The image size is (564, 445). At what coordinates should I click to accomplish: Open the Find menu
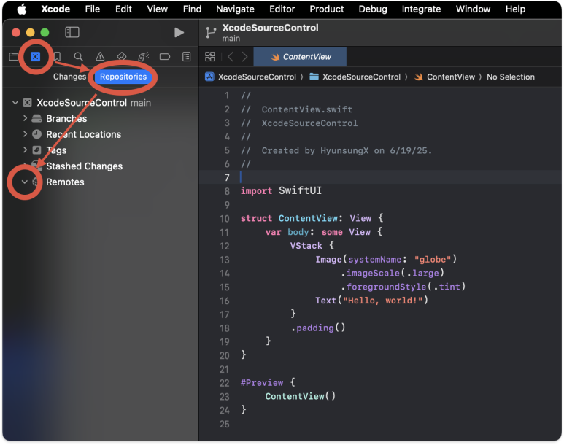pyautogui.click(x=192, y=9)
